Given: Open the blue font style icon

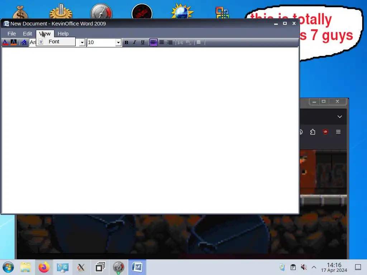Looking at the screenshot, I should tap(24, 42).
